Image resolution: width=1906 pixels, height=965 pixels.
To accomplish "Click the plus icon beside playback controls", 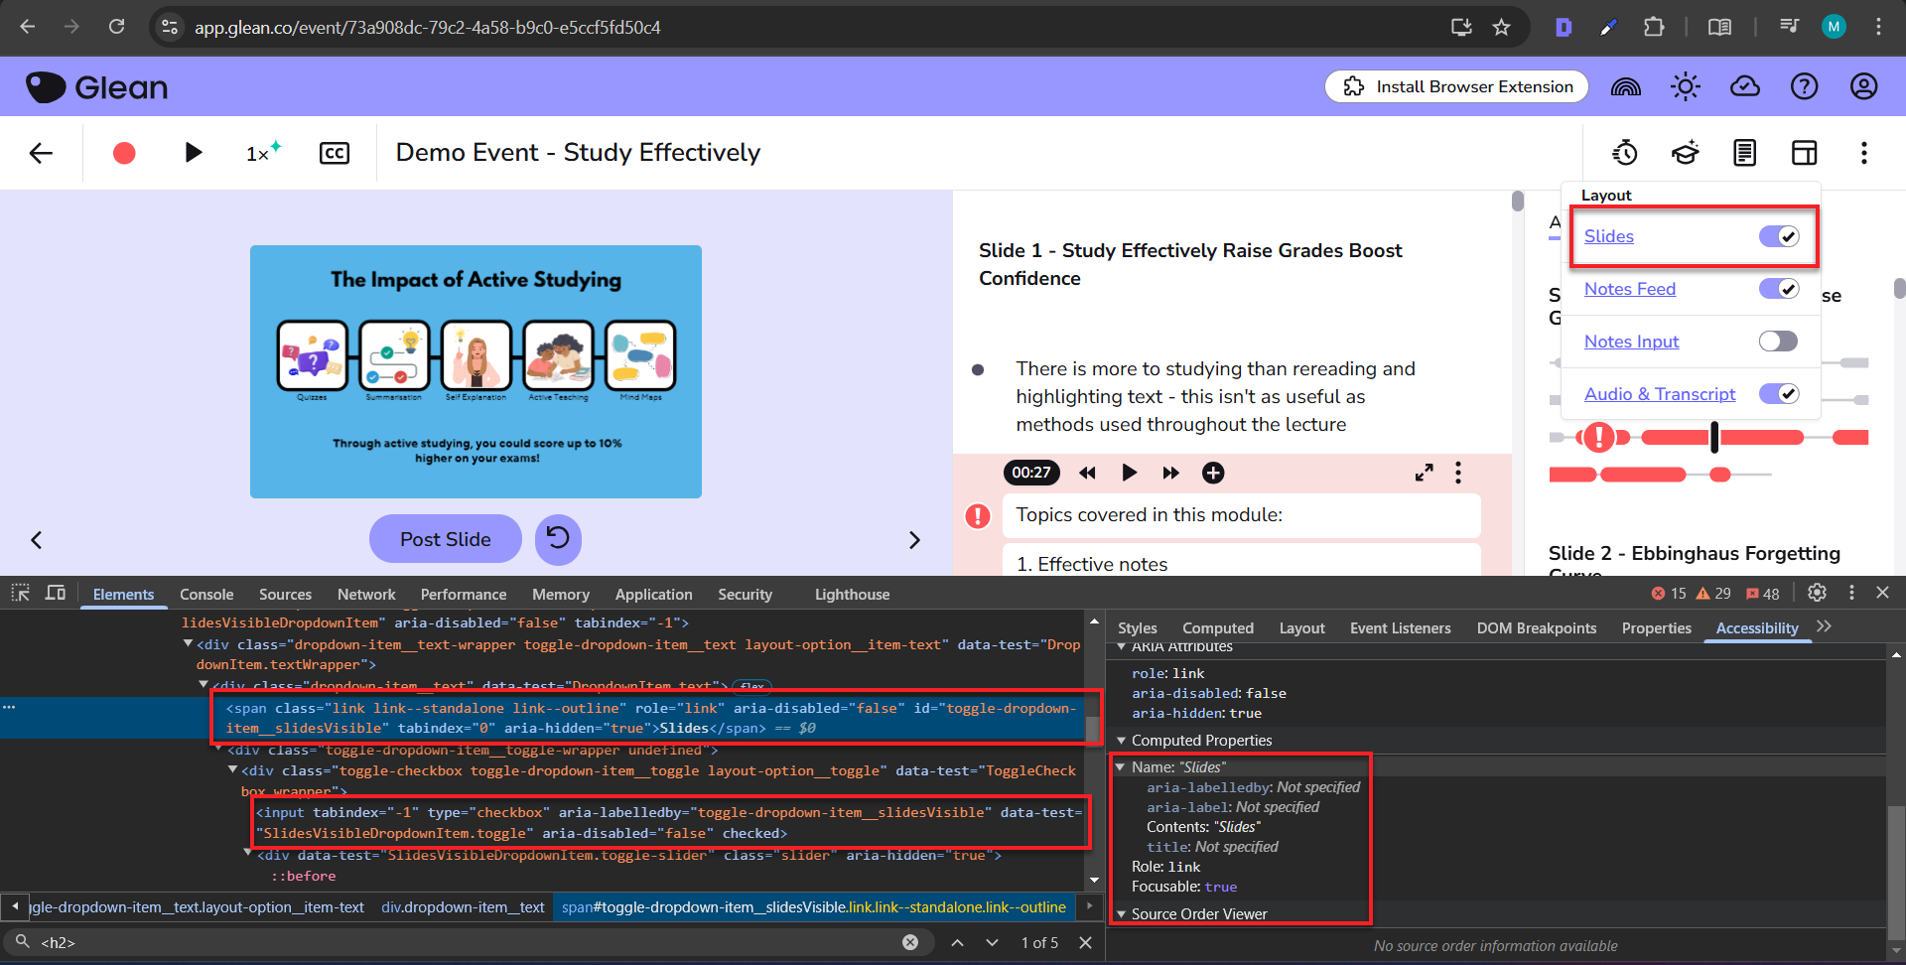I will (1213, 473).
